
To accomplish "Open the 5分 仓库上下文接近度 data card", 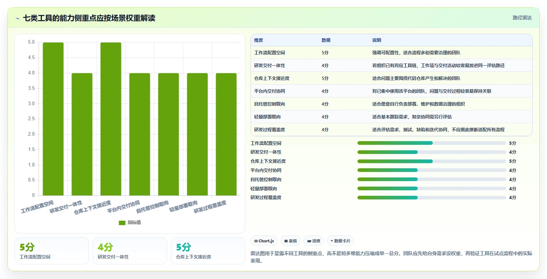I will 208,251.
